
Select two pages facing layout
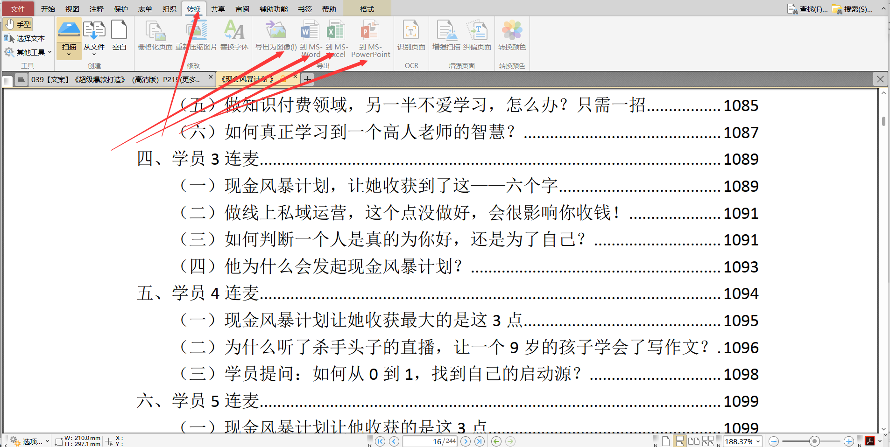(694, 441)
